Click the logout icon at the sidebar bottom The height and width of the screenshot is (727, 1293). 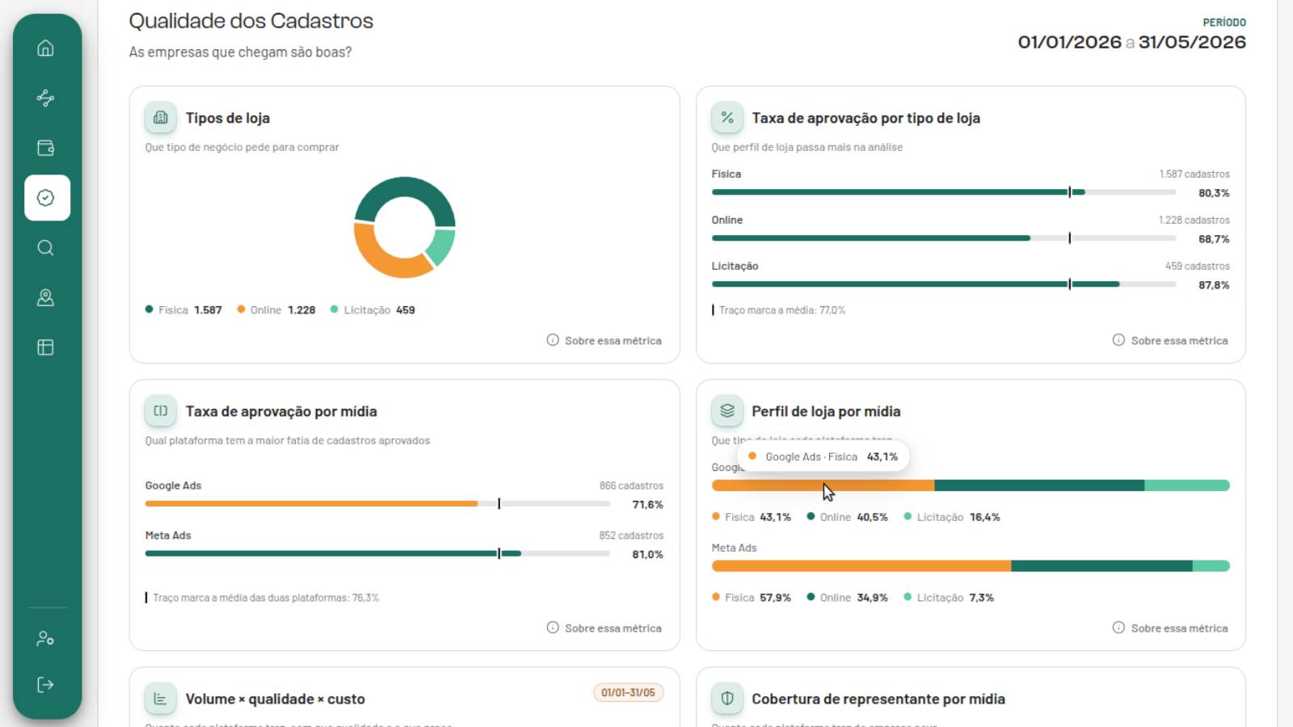click(x=46, y=685)
